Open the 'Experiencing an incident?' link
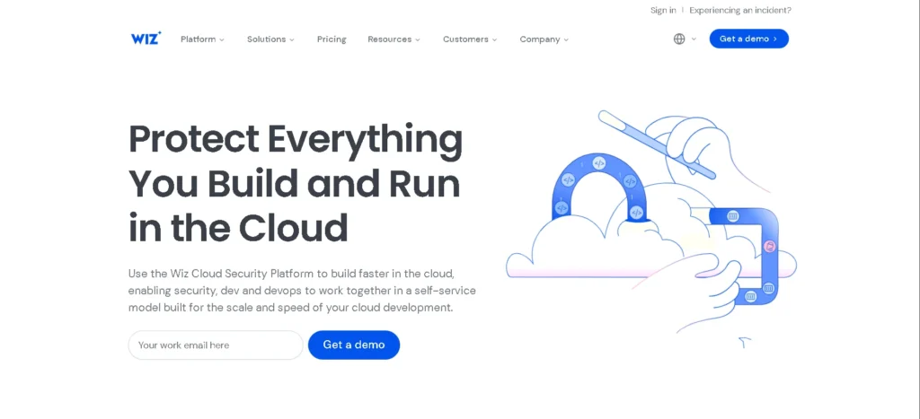 pyautogui.click(x=740, y=11)
